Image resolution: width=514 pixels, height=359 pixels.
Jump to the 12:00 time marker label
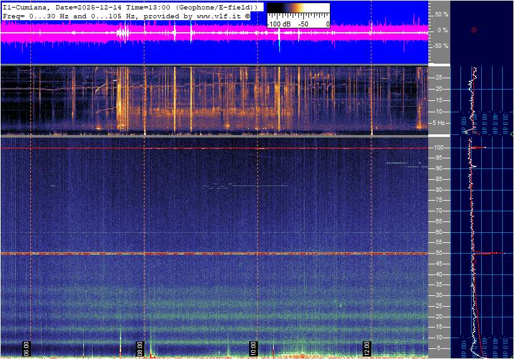pyautogui.click(x=367, y=348)
